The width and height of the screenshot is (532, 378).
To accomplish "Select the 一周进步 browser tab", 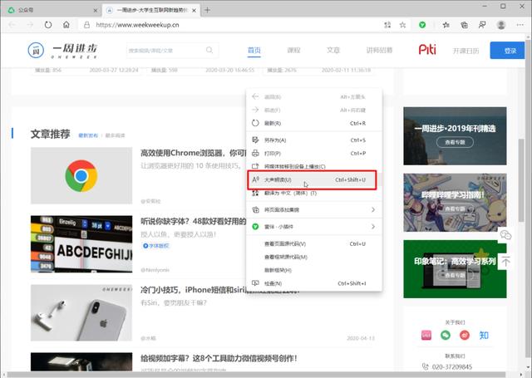I will click(151, 11).
